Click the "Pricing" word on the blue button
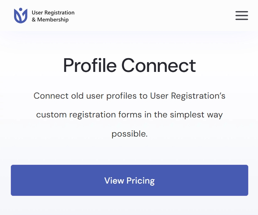258x215 pixels. pos(141,181)
